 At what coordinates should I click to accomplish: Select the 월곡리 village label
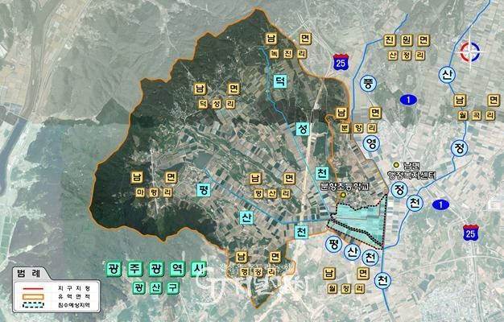(475, 116)
